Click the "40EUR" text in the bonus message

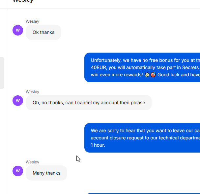pyautogui.click(x=99, y=67)
